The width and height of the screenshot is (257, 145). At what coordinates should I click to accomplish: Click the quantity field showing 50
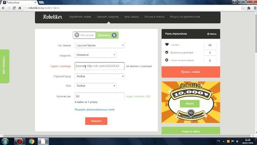[100, 96]
